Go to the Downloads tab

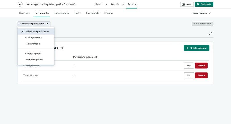(x=92, y=13)
